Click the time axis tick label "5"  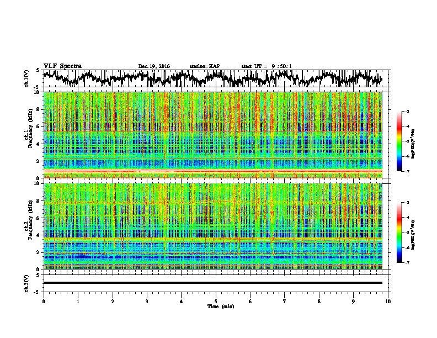[x=216, y=301]
